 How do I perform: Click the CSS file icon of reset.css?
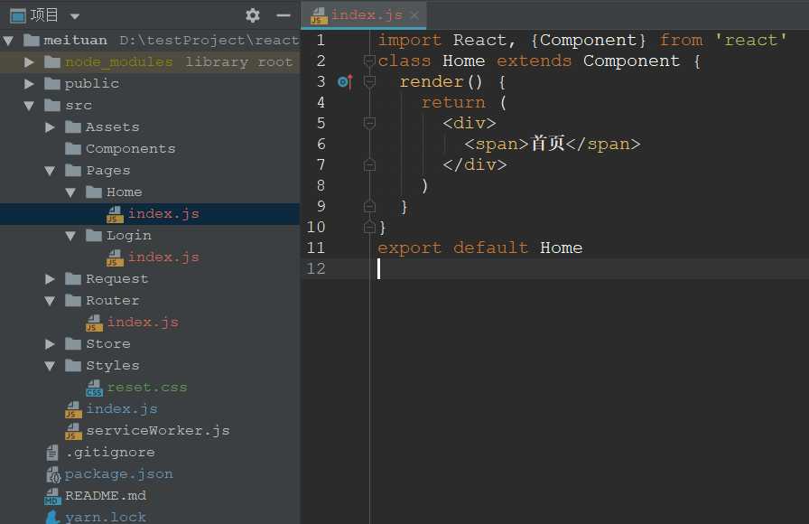[x=95, y=388]
